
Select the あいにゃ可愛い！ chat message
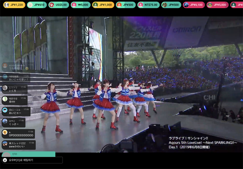[x=18, y=79]
